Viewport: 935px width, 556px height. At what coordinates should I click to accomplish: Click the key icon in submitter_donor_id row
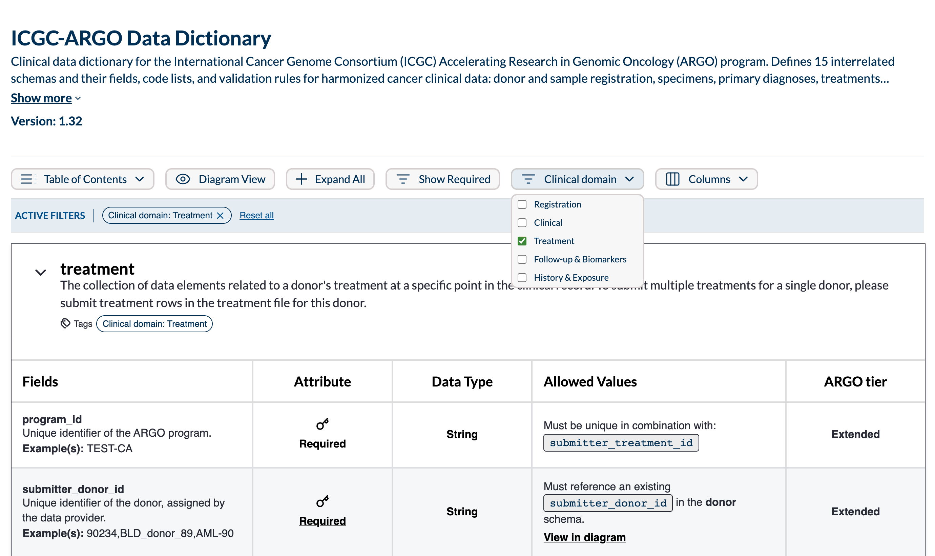(x=322, y=501)
